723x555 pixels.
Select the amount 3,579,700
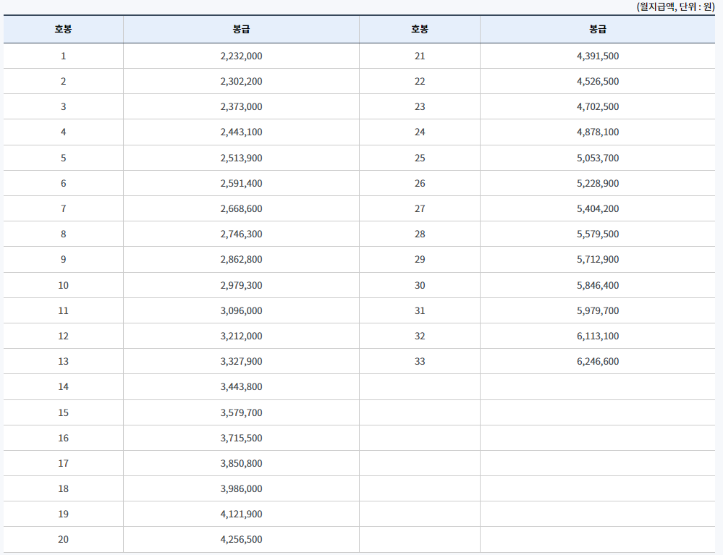pyautogui.click(x=241, y=412)
